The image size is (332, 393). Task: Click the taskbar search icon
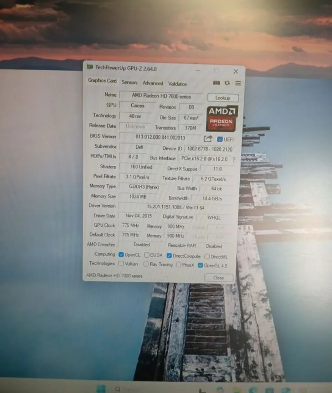pos(118,389)
